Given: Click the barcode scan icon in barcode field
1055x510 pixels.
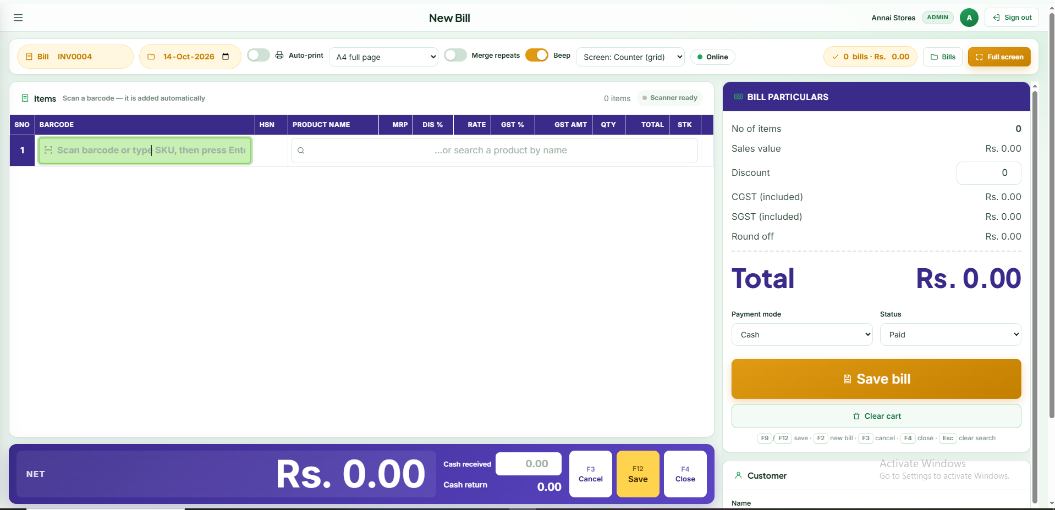Looking at the screenshot, I should (48, 150).
